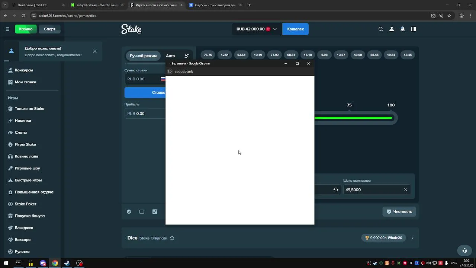Open the live support headset button

[x=464, y=251]
